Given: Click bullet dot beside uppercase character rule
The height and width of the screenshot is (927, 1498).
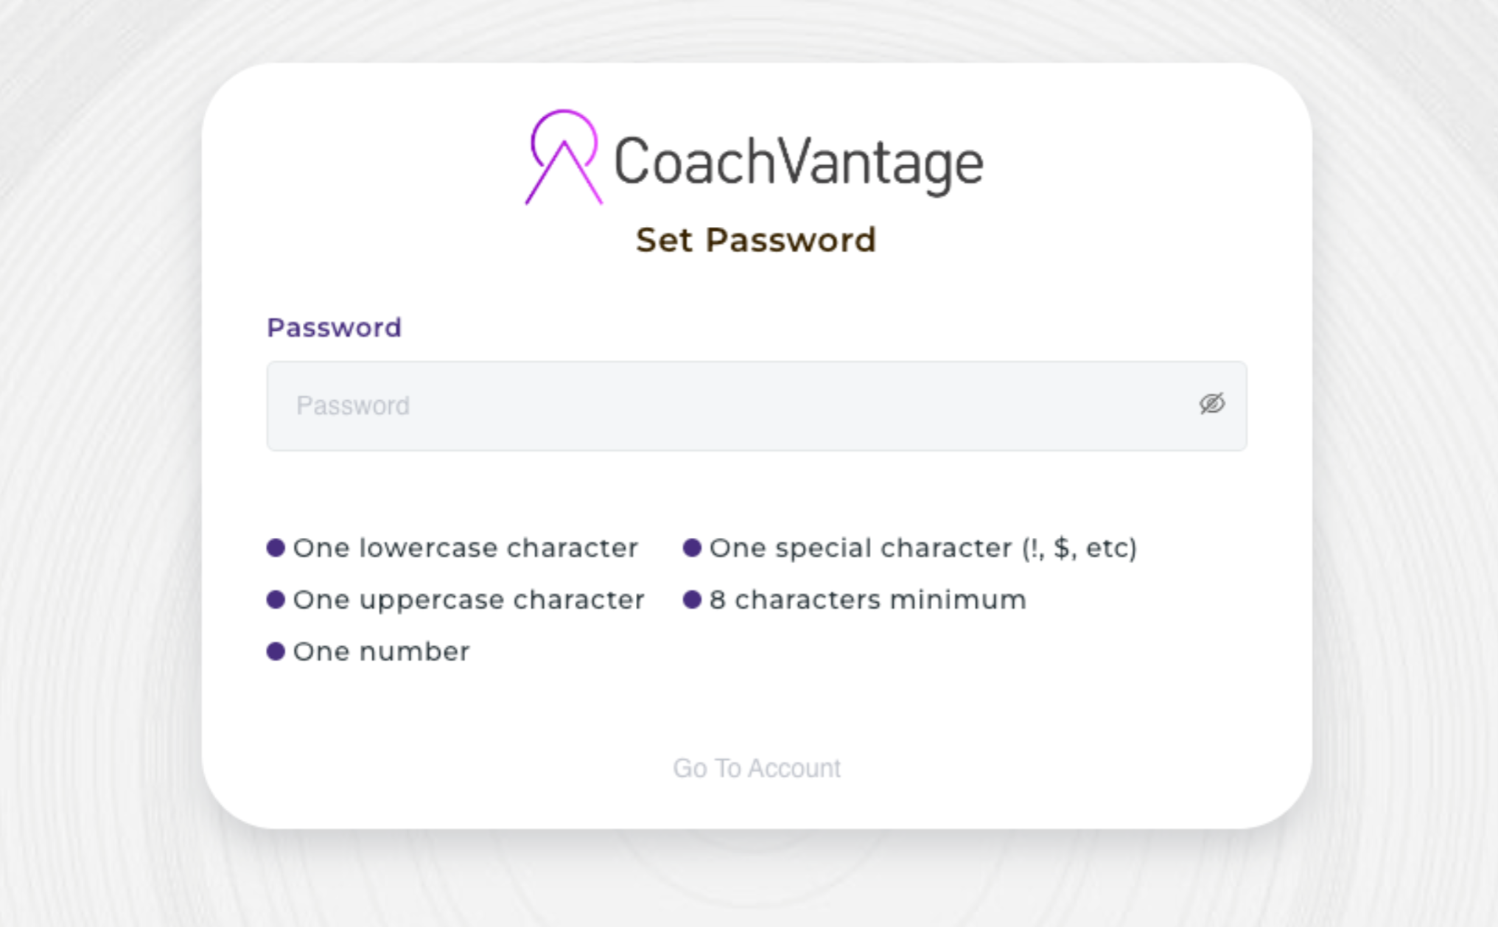Looking at the screenshot, I should (276, 600).
